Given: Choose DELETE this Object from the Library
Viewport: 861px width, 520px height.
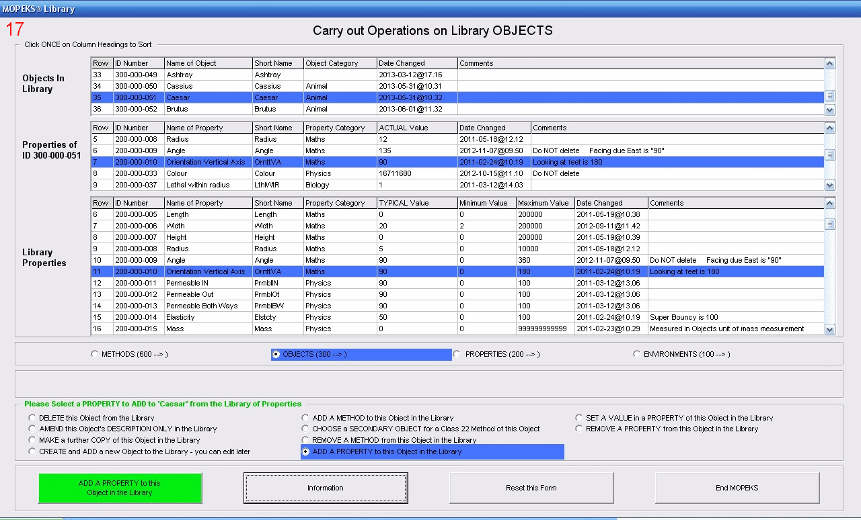Looking at the screenshot, I should click(32, 418).
